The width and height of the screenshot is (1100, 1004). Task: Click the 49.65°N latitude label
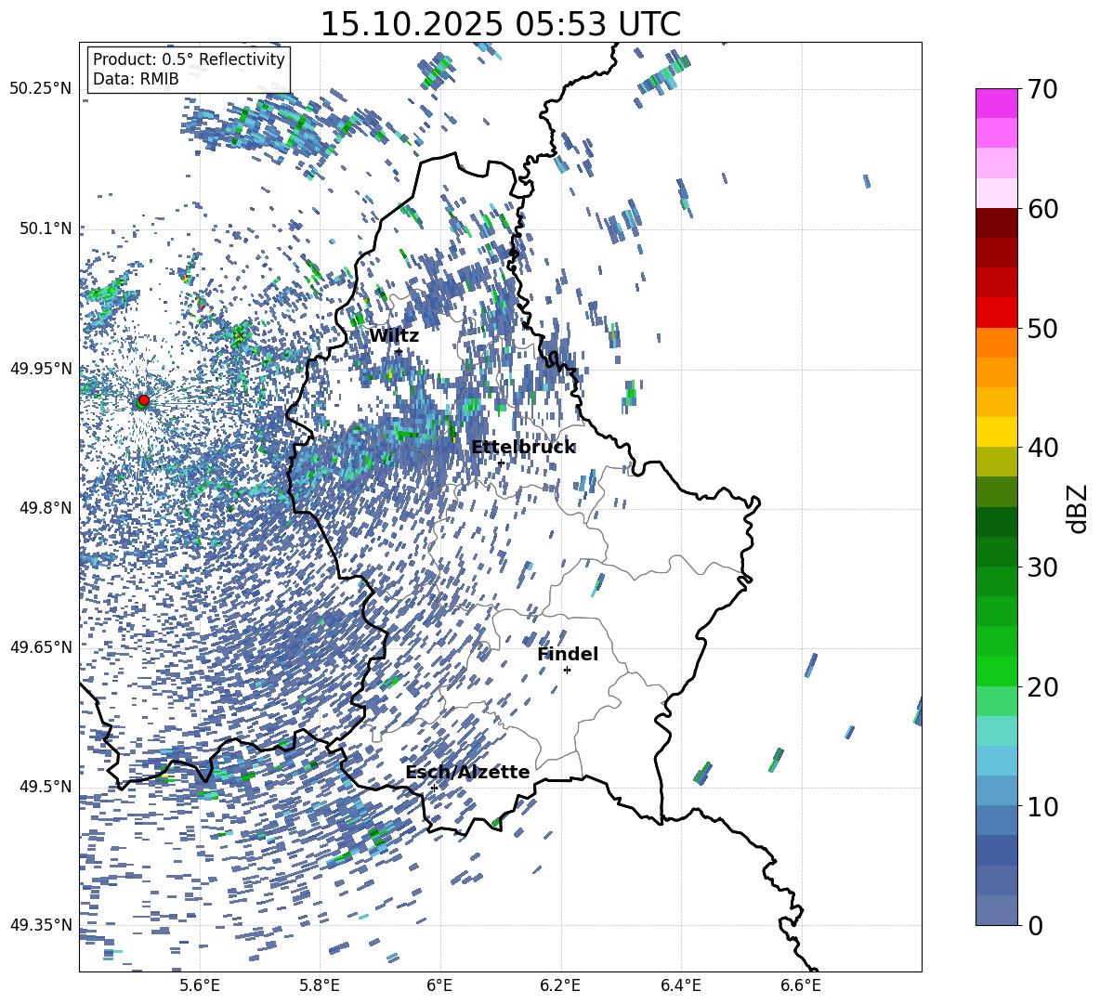[41, 646]
